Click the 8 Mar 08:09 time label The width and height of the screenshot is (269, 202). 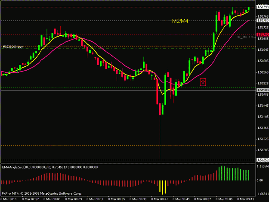coord(74,199)
